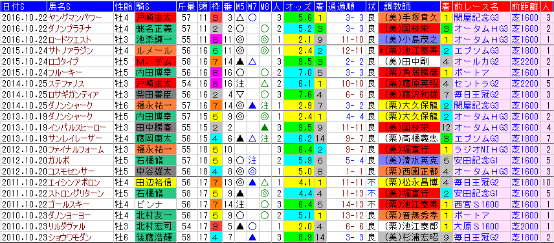This screenshot has width=554, height=243.
Task: Click jockey cell 田辺裕信
Action: point(155,183)
